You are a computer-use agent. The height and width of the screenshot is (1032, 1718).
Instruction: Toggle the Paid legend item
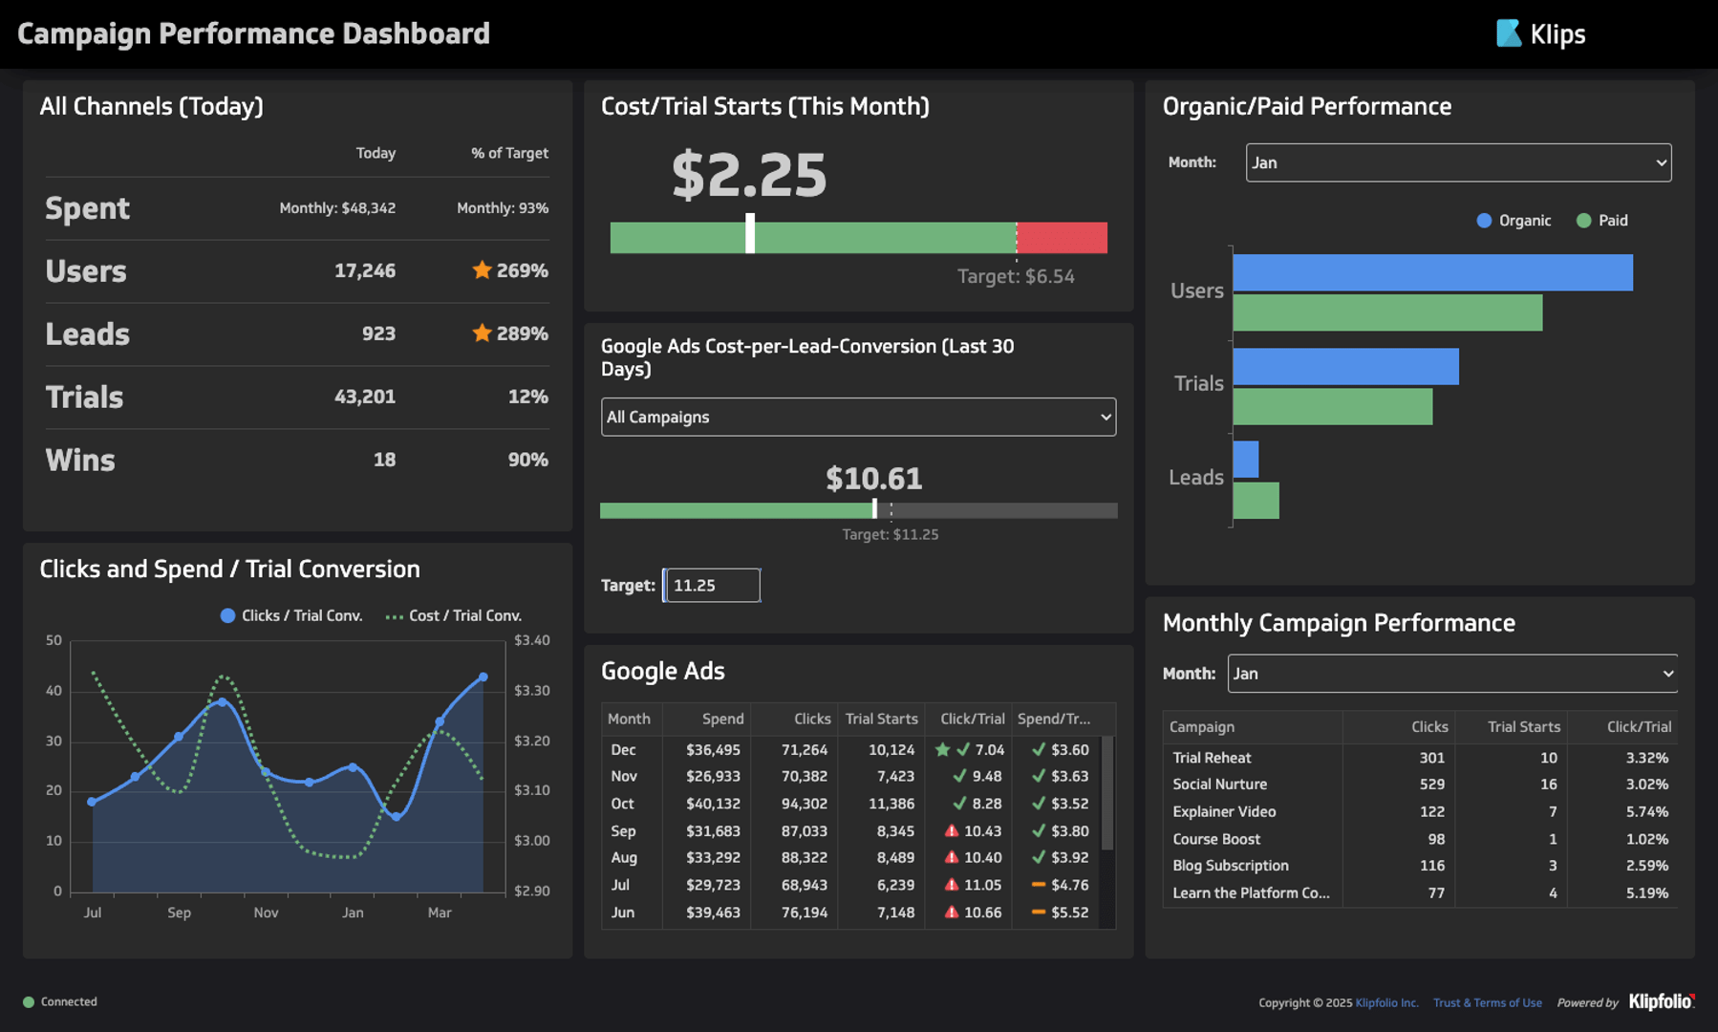point(1603,220)
